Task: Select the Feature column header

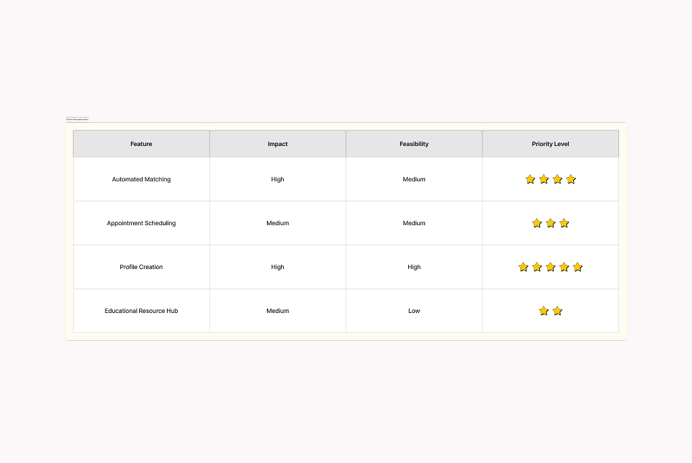Action: (141, 144)
